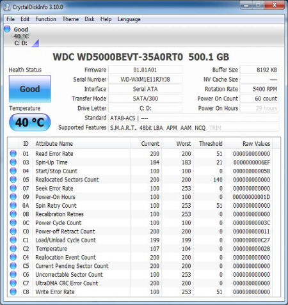Viewport: 288px width, 305px height.
Task: Open the File menu
Action: coord(10,19)
